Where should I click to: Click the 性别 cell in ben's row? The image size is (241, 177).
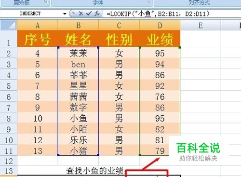tap(119, 64)
